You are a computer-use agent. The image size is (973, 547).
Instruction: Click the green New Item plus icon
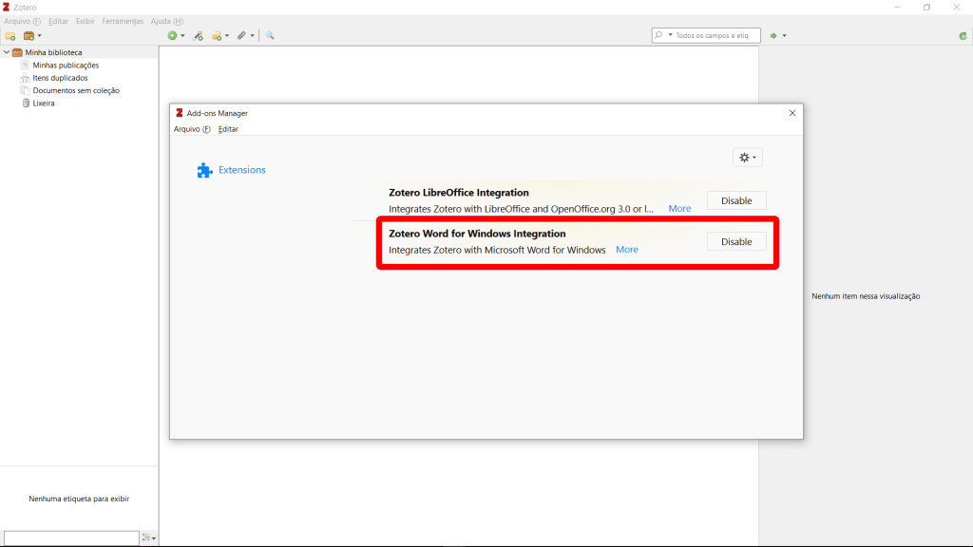(x=172, y=35)
